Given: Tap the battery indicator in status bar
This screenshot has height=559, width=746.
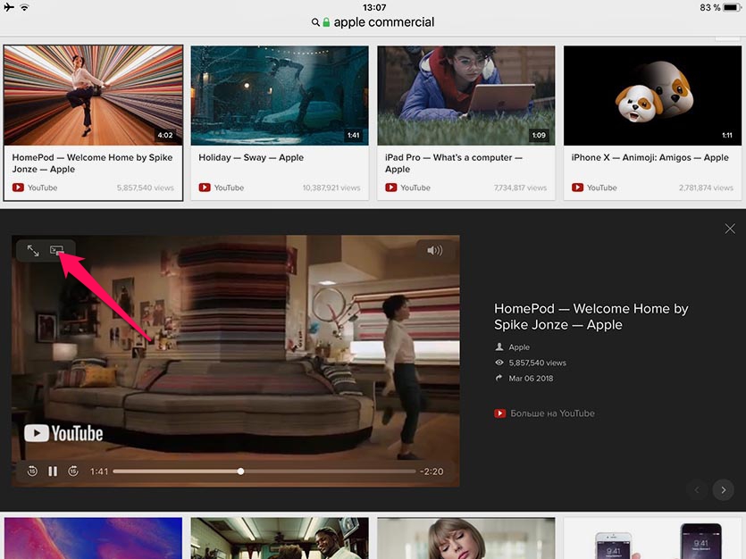Looking at the screenshot, I should [732, 7].
